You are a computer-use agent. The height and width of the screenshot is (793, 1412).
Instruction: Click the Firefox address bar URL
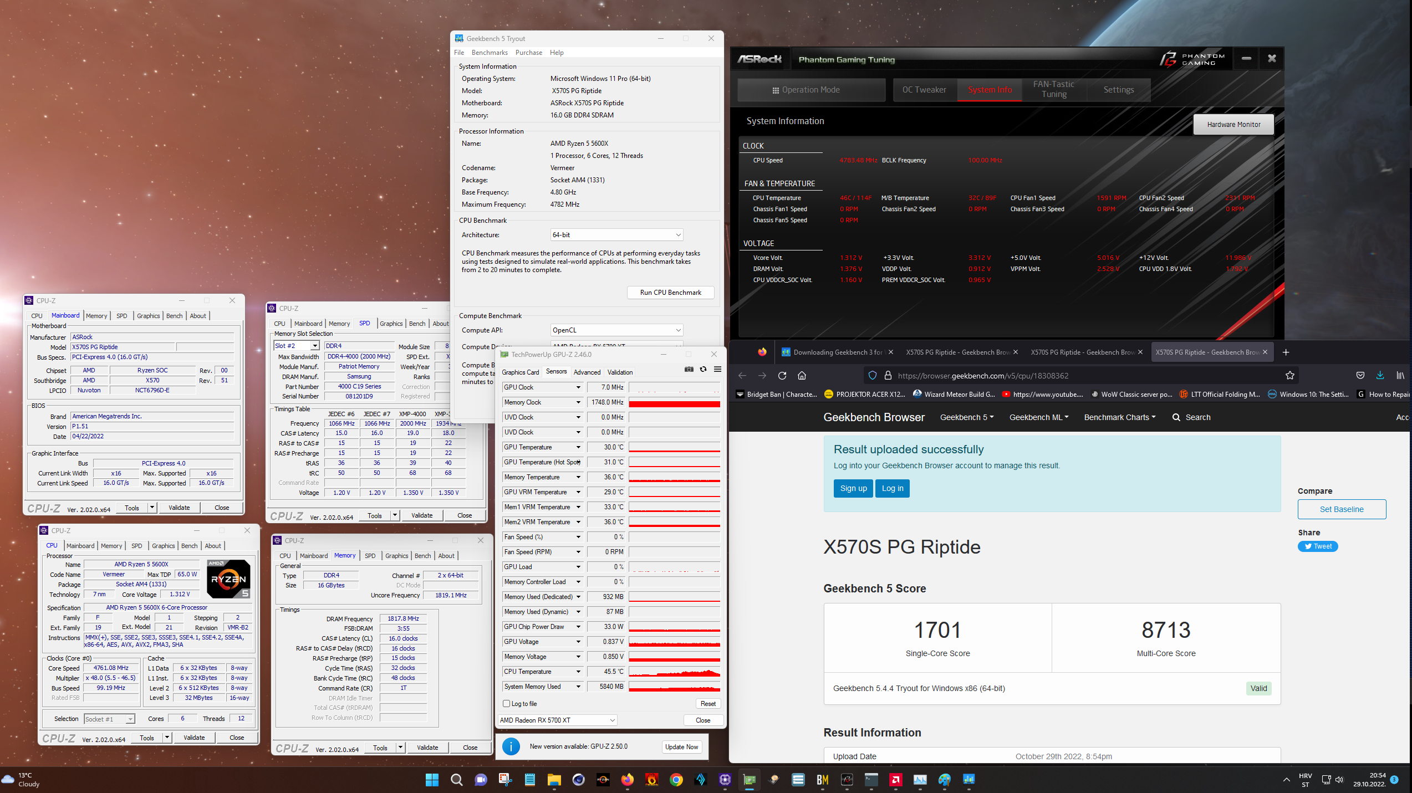click(983, 376)
